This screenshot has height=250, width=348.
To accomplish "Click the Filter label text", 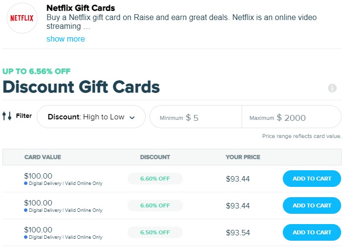I will [24, 116].
